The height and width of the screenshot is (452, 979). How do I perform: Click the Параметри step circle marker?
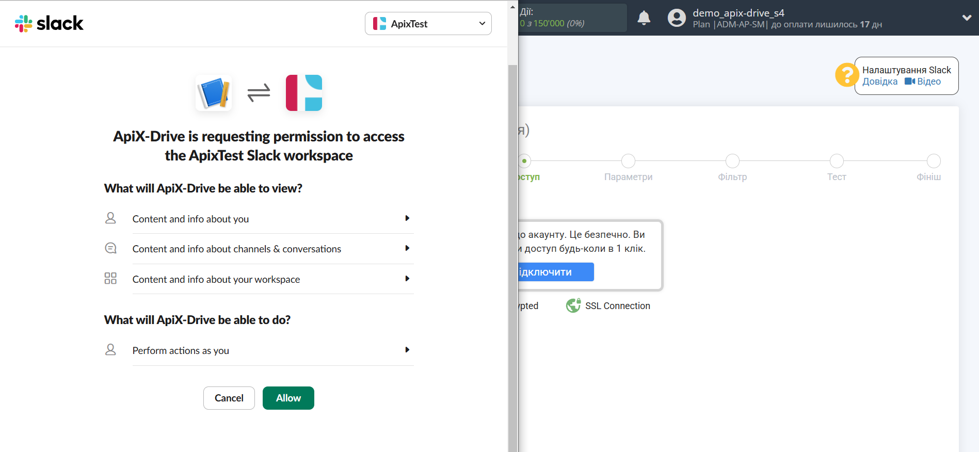[x=628, y=161]
